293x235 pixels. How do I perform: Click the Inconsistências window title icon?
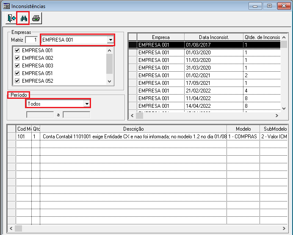pos(6,6)
